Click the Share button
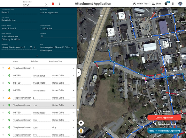 click(x=157, y=4)
